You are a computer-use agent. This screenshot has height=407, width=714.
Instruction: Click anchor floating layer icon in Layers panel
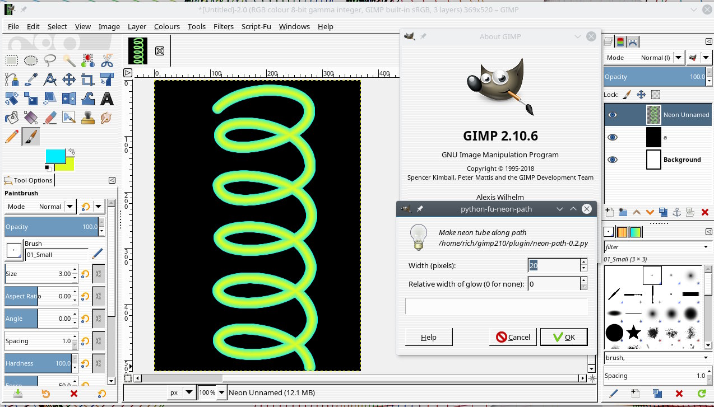[677, 212]
